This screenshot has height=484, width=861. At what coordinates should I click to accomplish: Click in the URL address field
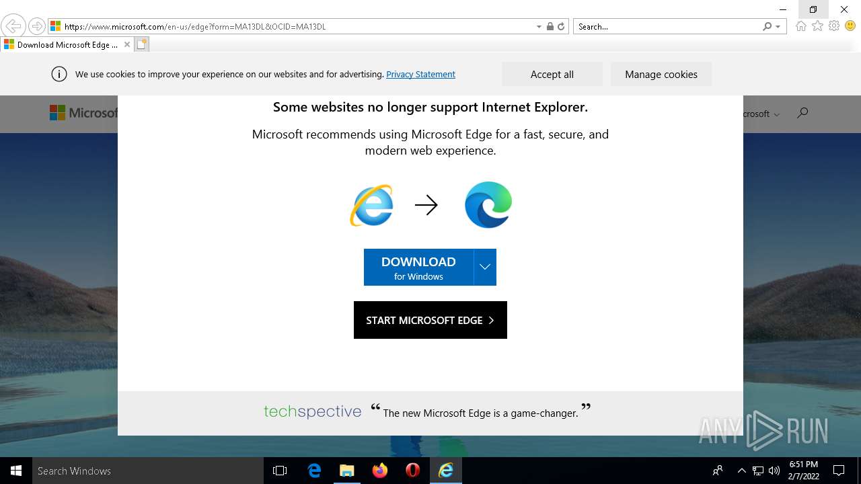click(296, 27)
